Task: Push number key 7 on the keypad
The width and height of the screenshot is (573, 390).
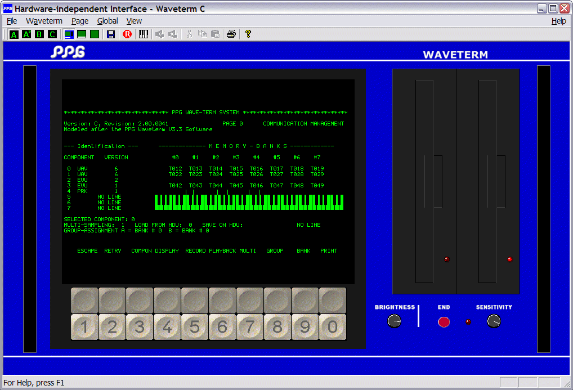Action: point(250,327)
